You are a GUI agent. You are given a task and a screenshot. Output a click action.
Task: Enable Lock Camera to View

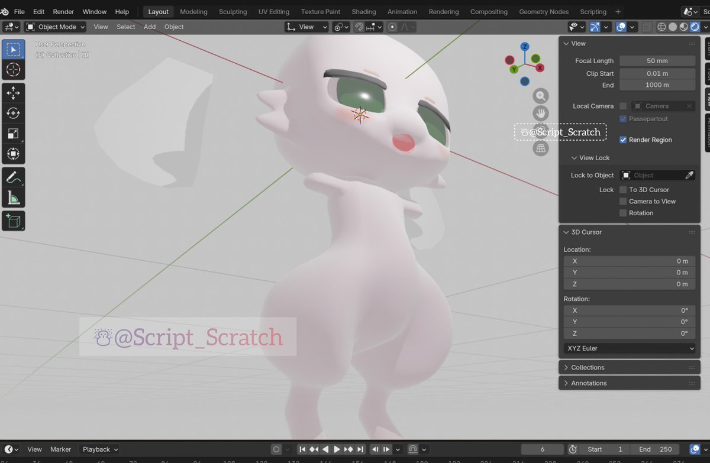tap(623, 201)
